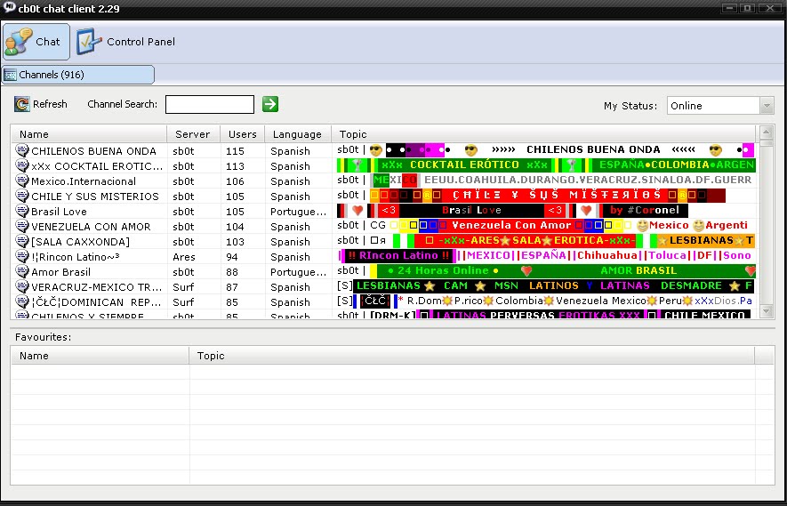Click Favourites list Topic column header
787x506 pixels.
point(472,356)
